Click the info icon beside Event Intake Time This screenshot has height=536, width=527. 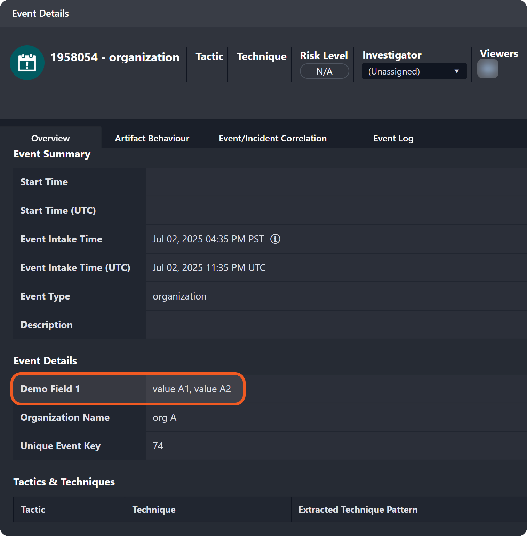click(x=275, y=239)
